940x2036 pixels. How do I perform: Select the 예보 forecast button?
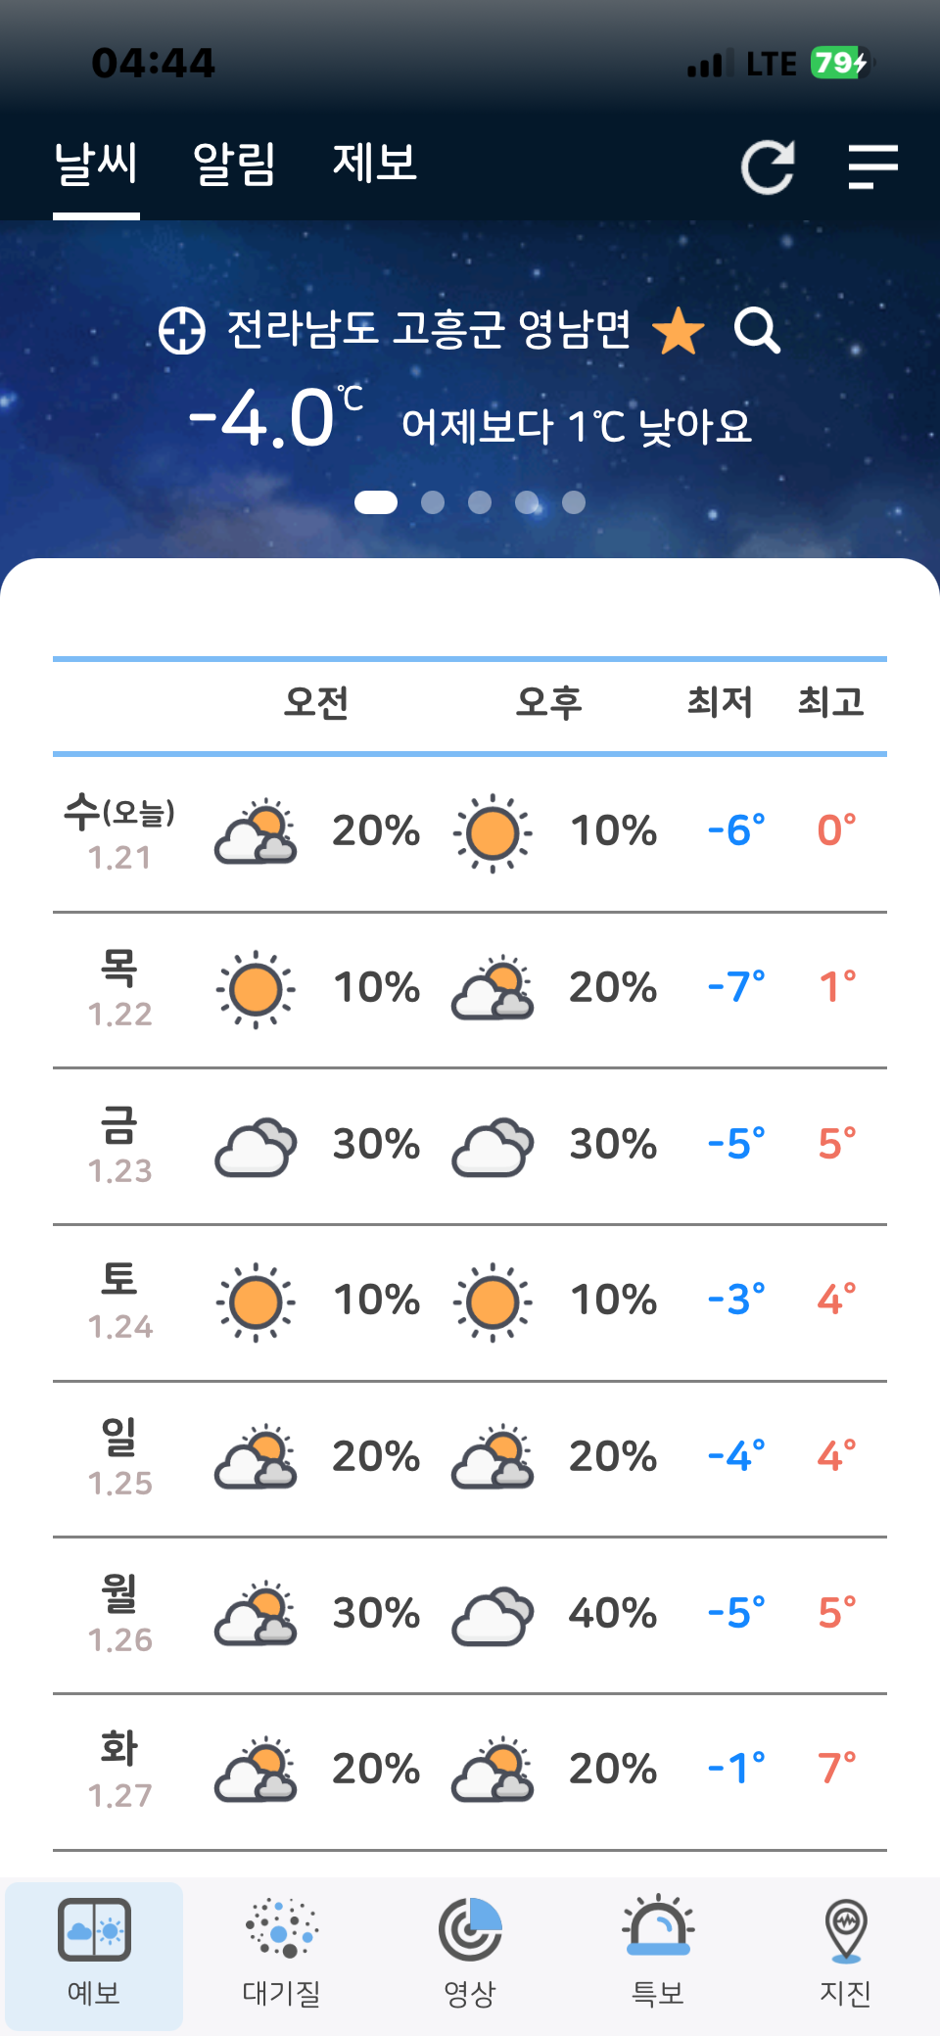pyautogui.click(x=94, y=1954)
